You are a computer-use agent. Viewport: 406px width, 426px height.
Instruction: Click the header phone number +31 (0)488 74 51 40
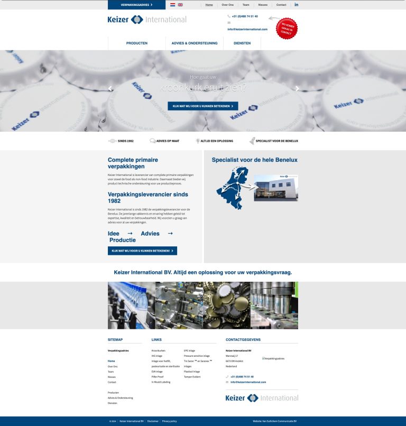coord(245,16)
